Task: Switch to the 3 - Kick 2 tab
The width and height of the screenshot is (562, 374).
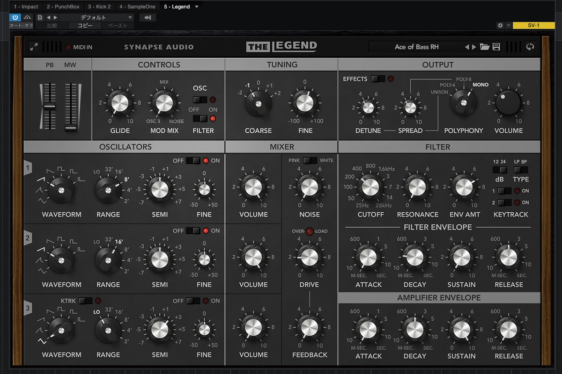Action: tap(99, 7)
